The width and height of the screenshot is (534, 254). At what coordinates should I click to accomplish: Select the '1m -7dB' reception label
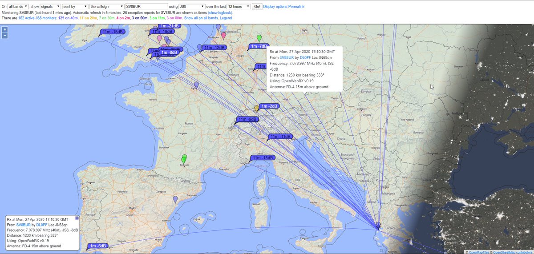259,46
